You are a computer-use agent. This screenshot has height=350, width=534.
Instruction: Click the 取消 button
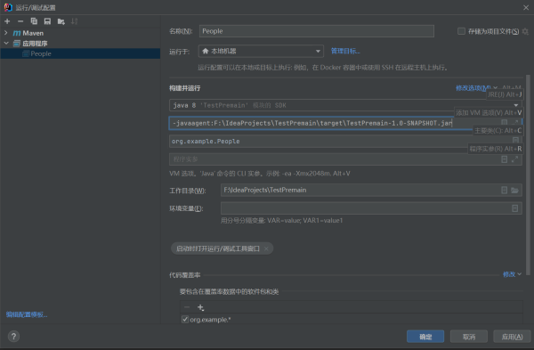coord(469,337)
